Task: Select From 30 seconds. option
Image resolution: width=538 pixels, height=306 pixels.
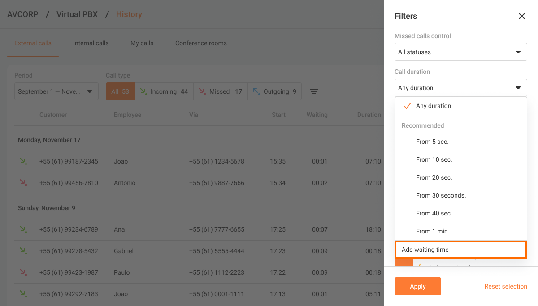Action: click(x=461, y=195)
